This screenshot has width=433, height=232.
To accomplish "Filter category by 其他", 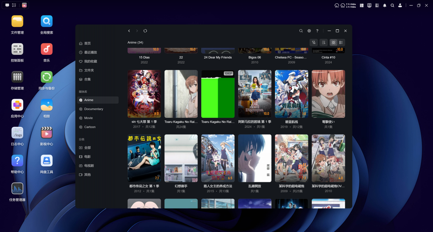I will (98, 175).
